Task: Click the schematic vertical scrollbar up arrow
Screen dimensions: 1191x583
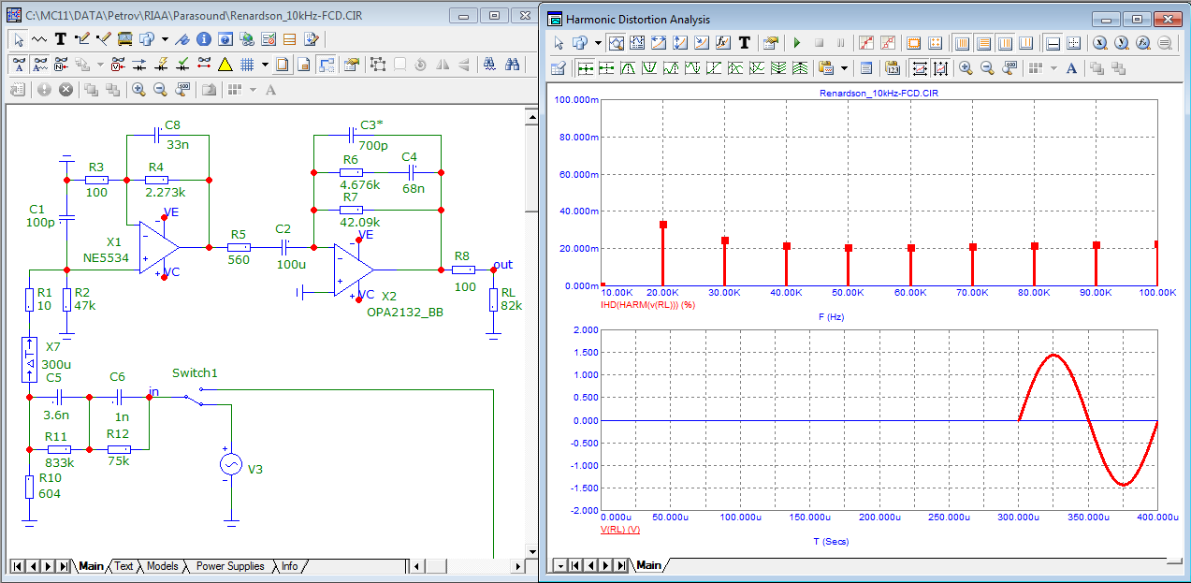Action: tap(530, 115)
